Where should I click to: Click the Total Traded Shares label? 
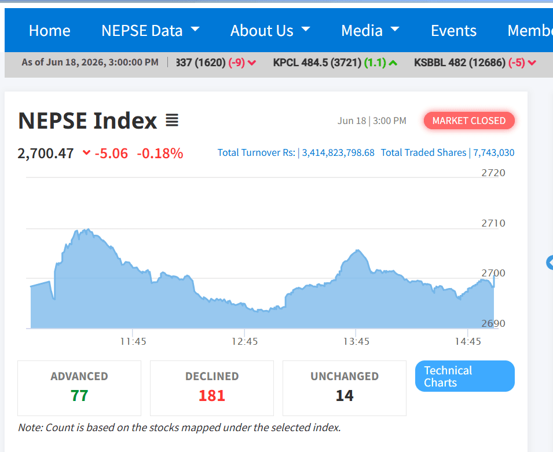coord(423,152)
